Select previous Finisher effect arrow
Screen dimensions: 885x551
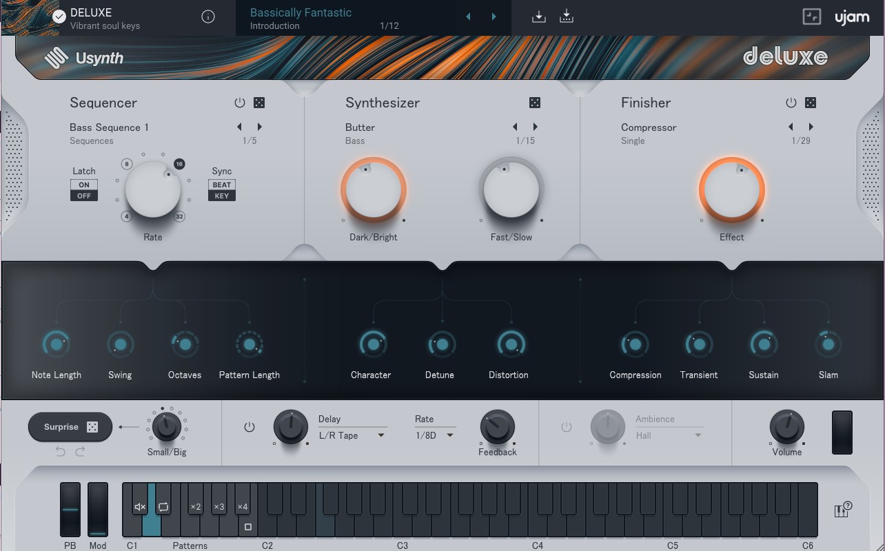click(x=791, y=127)
